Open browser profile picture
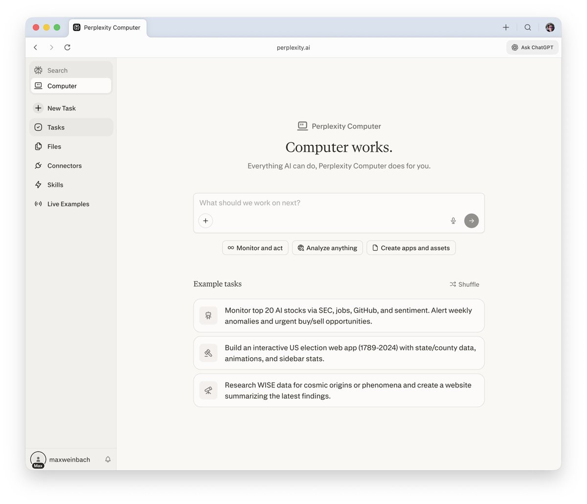Image resolution: width=587 pixels, height=504 pixels. [x=550, y=27]
